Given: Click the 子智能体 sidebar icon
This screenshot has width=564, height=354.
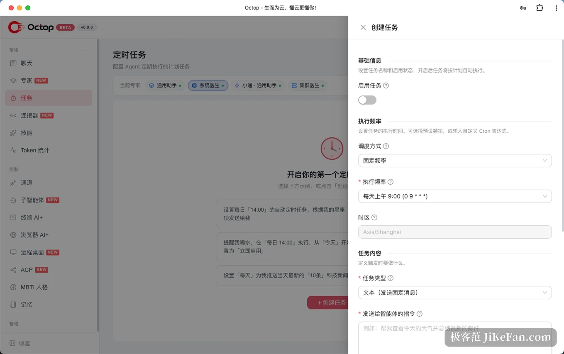Looking at the screenshot, I should pos(13,200).
